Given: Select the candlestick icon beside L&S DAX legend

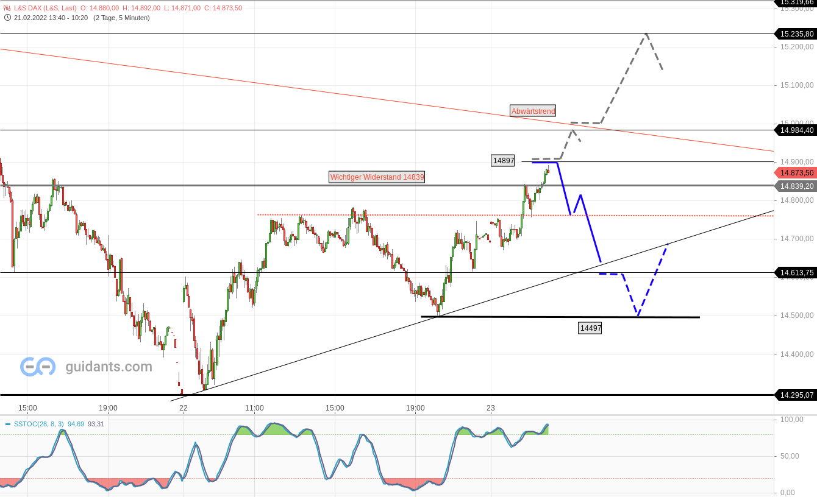Looking at the screenshot, I should [x=6, y=9].
